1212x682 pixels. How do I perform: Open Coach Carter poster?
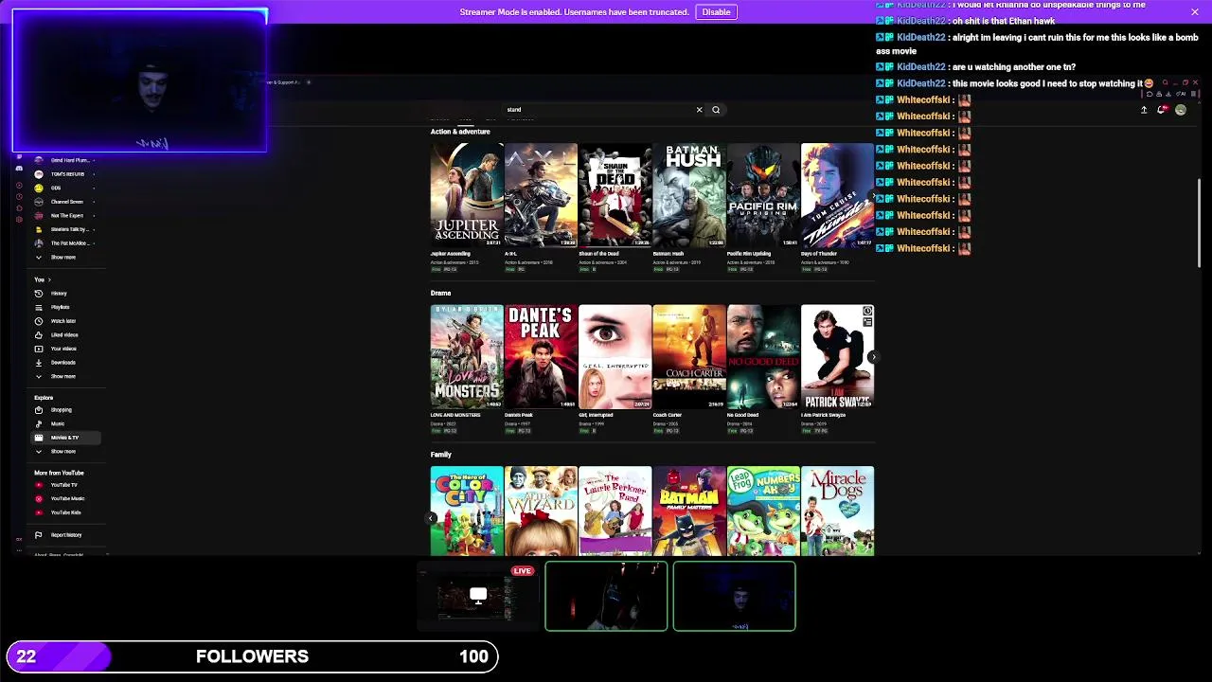(x=689, y=356)
